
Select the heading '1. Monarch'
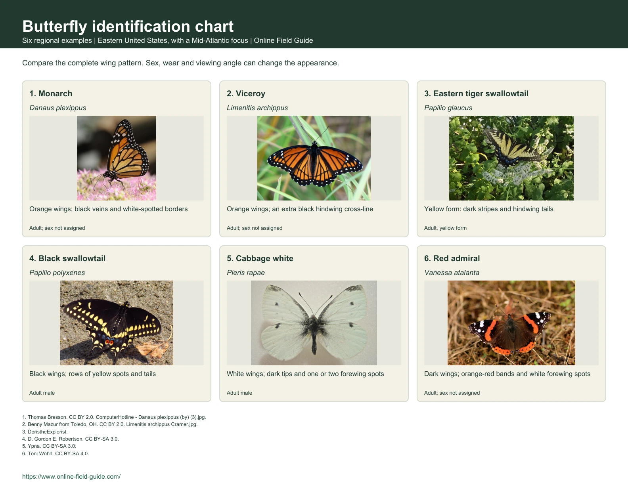pyautogui.click(x=51, y=94)
